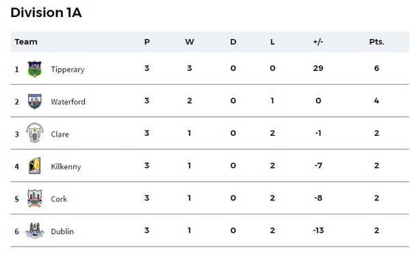Select the Clare team name
The image size is (420, 254).
pyautogui.click(x=60, y=134)
